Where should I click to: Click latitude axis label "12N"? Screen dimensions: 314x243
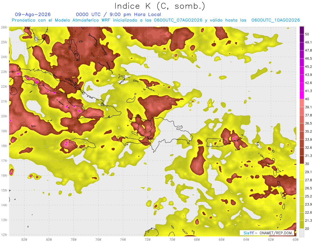(x=4, y=235)
